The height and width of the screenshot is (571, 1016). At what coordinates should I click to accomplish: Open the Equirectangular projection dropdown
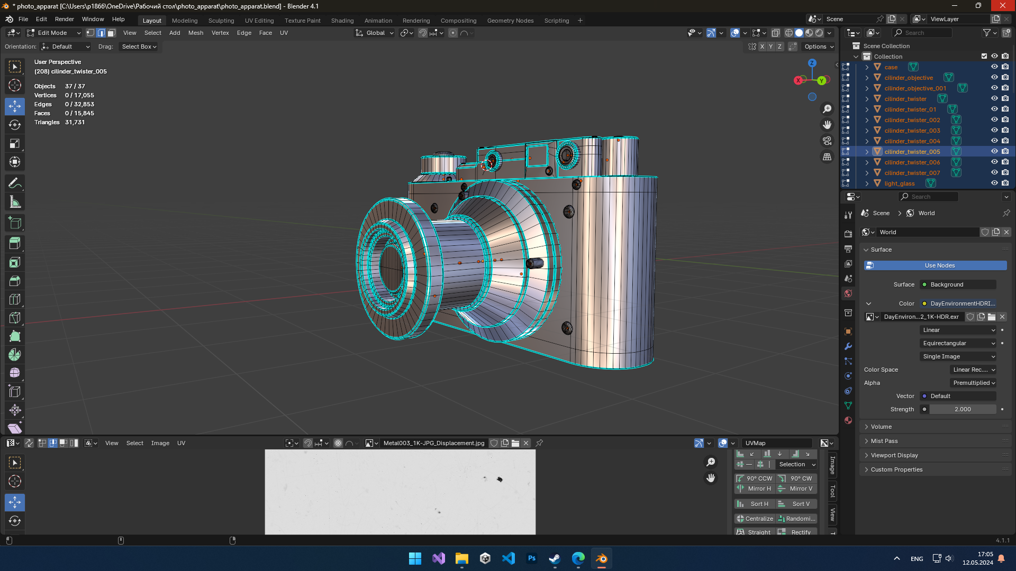pos(958,343)
